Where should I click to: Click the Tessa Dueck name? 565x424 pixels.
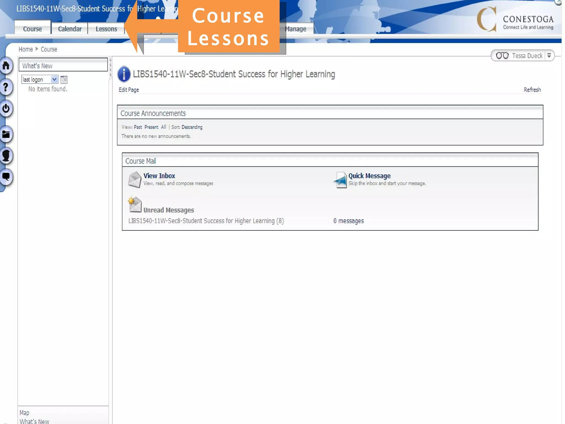coord(527,56)
